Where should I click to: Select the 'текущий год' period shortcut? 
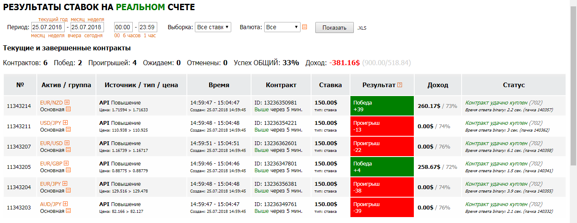pyautogui.click(x=53, y=19)
